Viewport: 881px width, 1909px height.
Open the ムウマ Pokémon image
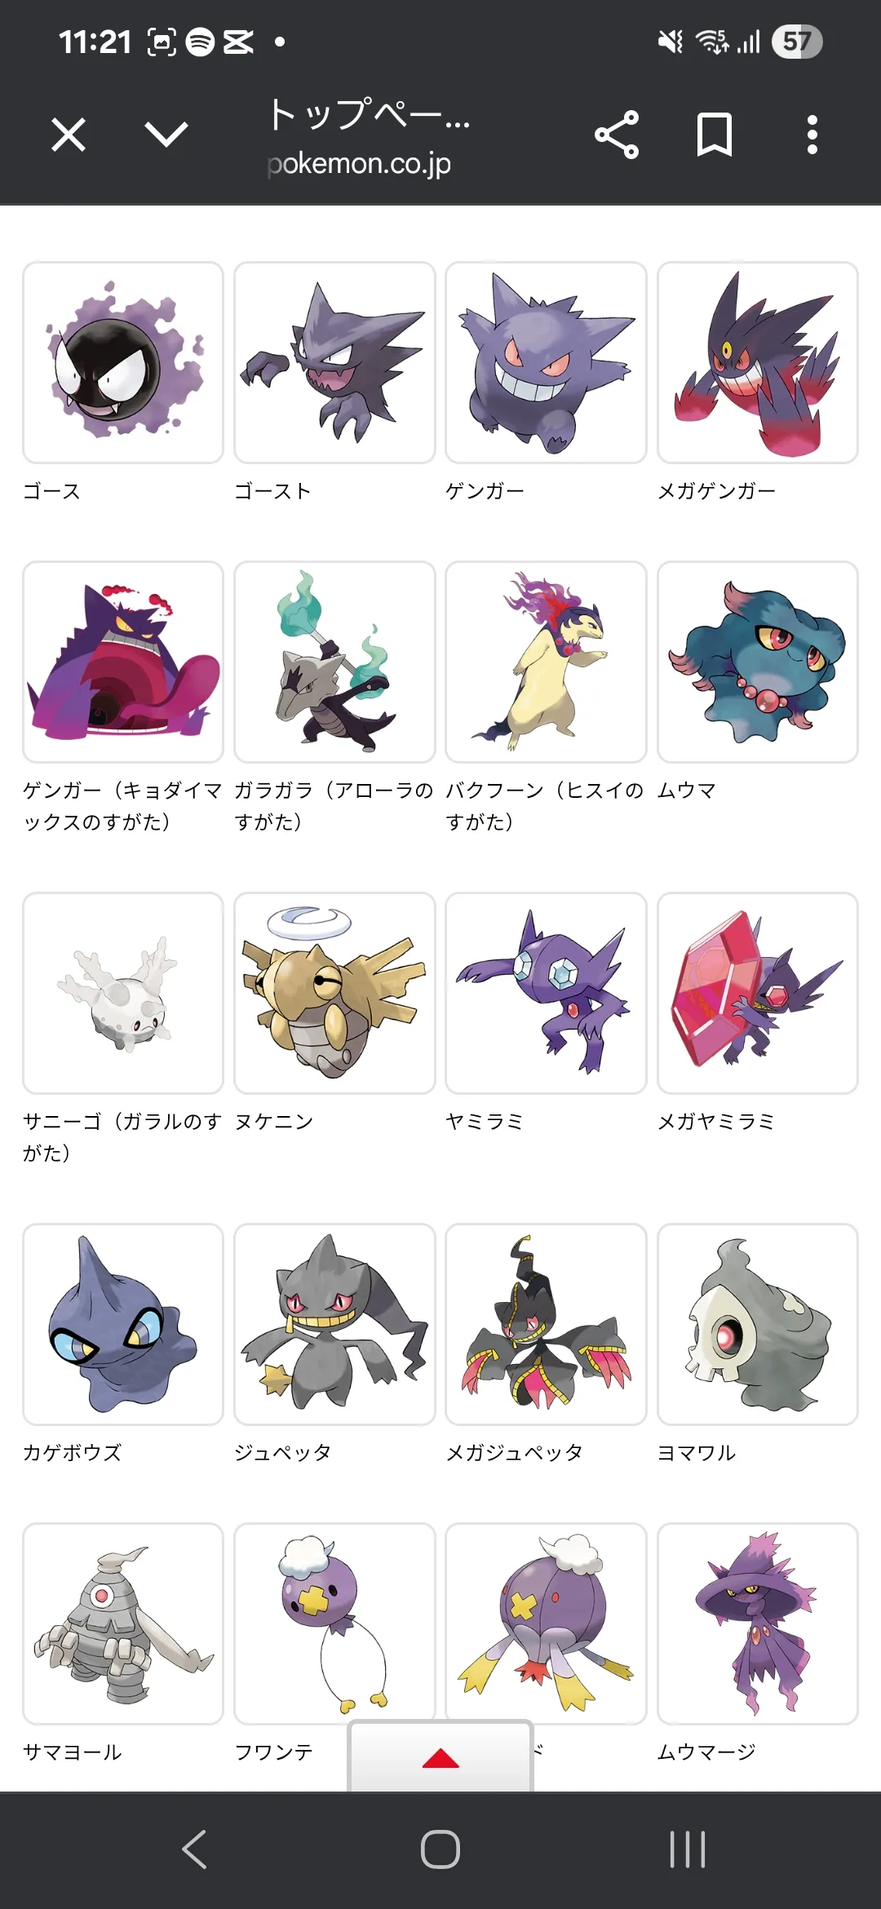click(x=758, y=662)
